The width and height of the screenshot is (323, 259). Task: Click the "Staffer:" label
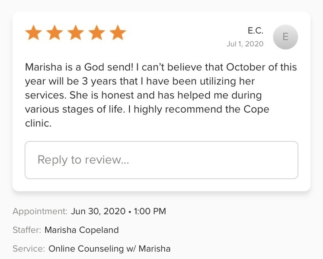[27, 230]
